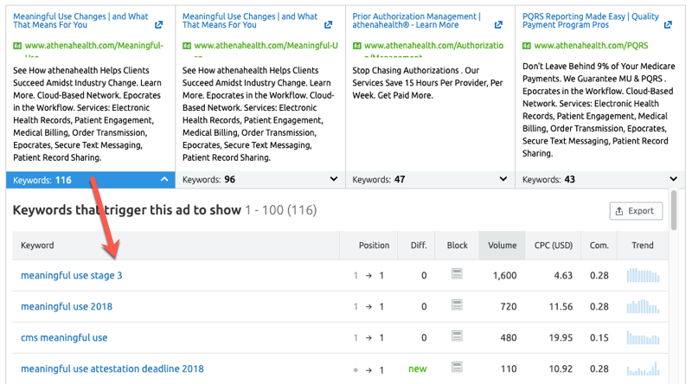Expand the Keywords: 47 dropdown
The height and width of the screenshot is (384, 692).
click(x=503, y=180)
